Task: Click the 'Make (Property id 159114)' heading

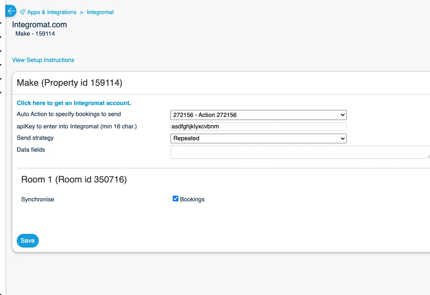Action: point(69,83)
